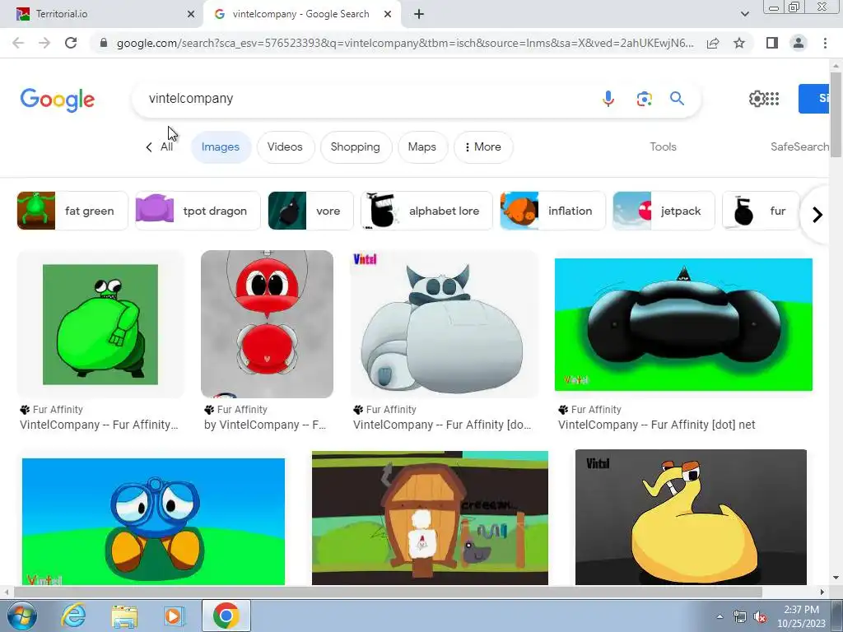Click the Chrome taskbar icon
Screen dimensions: 843x632
[226, 616]
